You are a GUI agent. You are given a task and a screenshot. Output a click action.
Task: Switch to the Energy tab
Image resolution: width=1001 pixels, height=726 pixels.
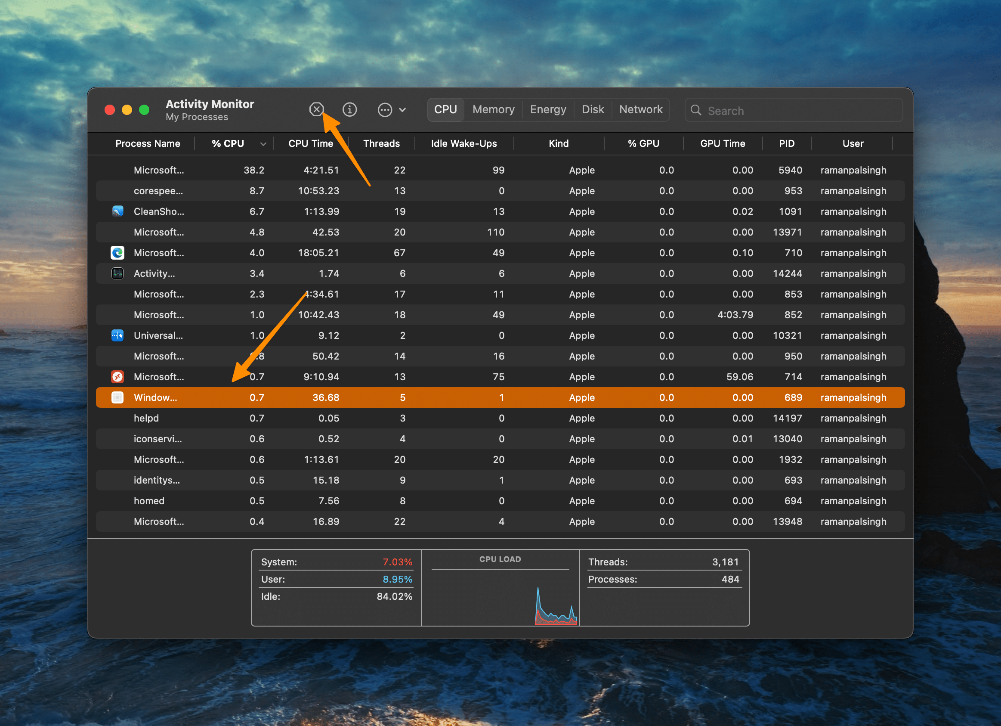point(548,109)
